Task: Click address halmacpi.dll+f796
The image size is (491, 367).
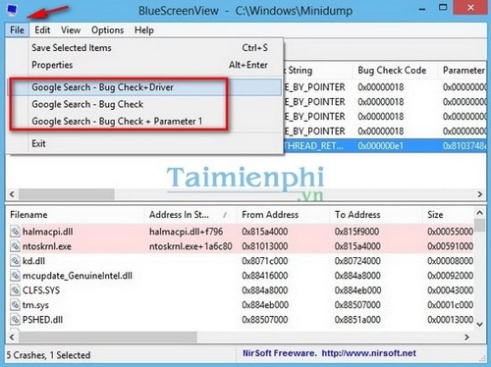Action: 186,232
